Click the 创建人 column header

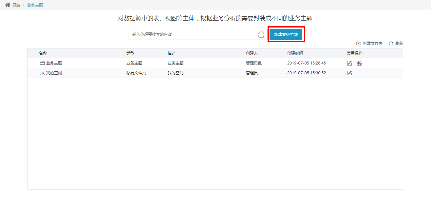click(x=252, y=53)
